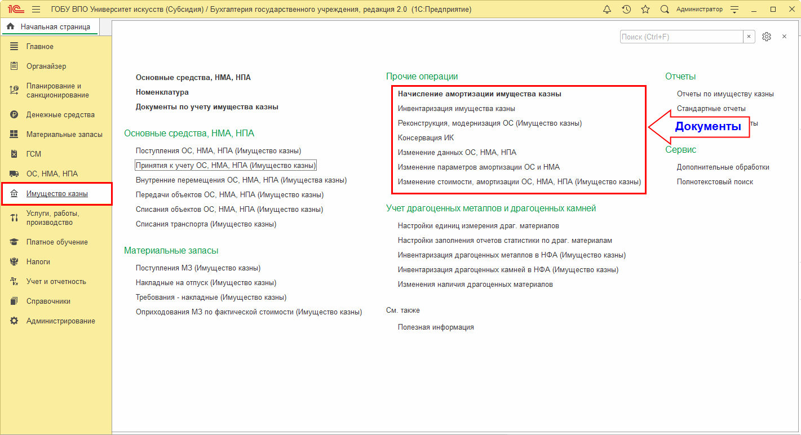The width and height of the screenshot is (801, 435).
Task: Click the Администратор user name
Action: coord(699,10)
